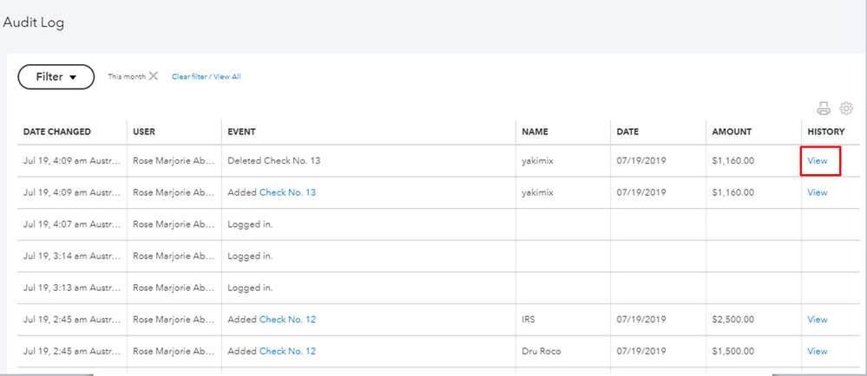View history of Added Check No. 13
Viewport: 867px width, 376px height.
coord(818,192)
